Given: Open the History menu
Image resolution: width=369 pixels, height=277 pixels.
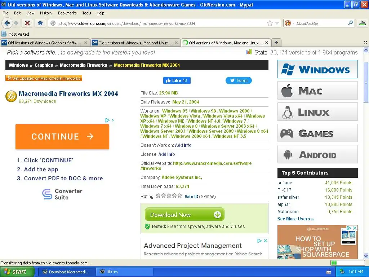Looking at the screenshot, I should [x=46, y=13].
